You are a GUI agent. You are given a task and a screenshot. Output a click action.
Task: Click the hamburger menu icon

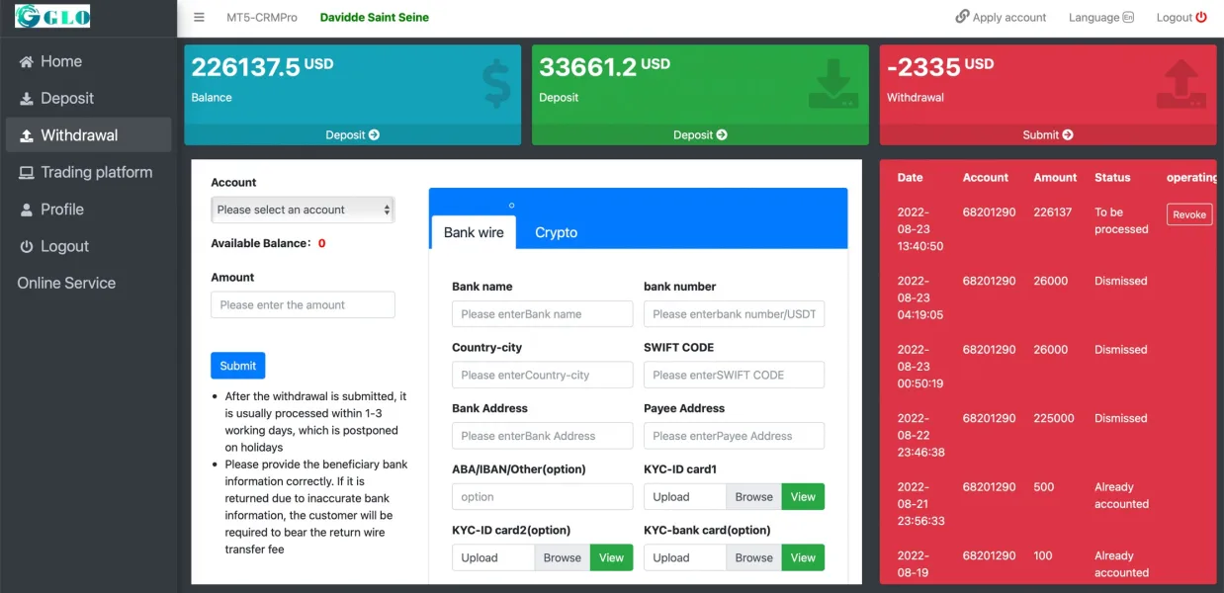pos(199,18)
